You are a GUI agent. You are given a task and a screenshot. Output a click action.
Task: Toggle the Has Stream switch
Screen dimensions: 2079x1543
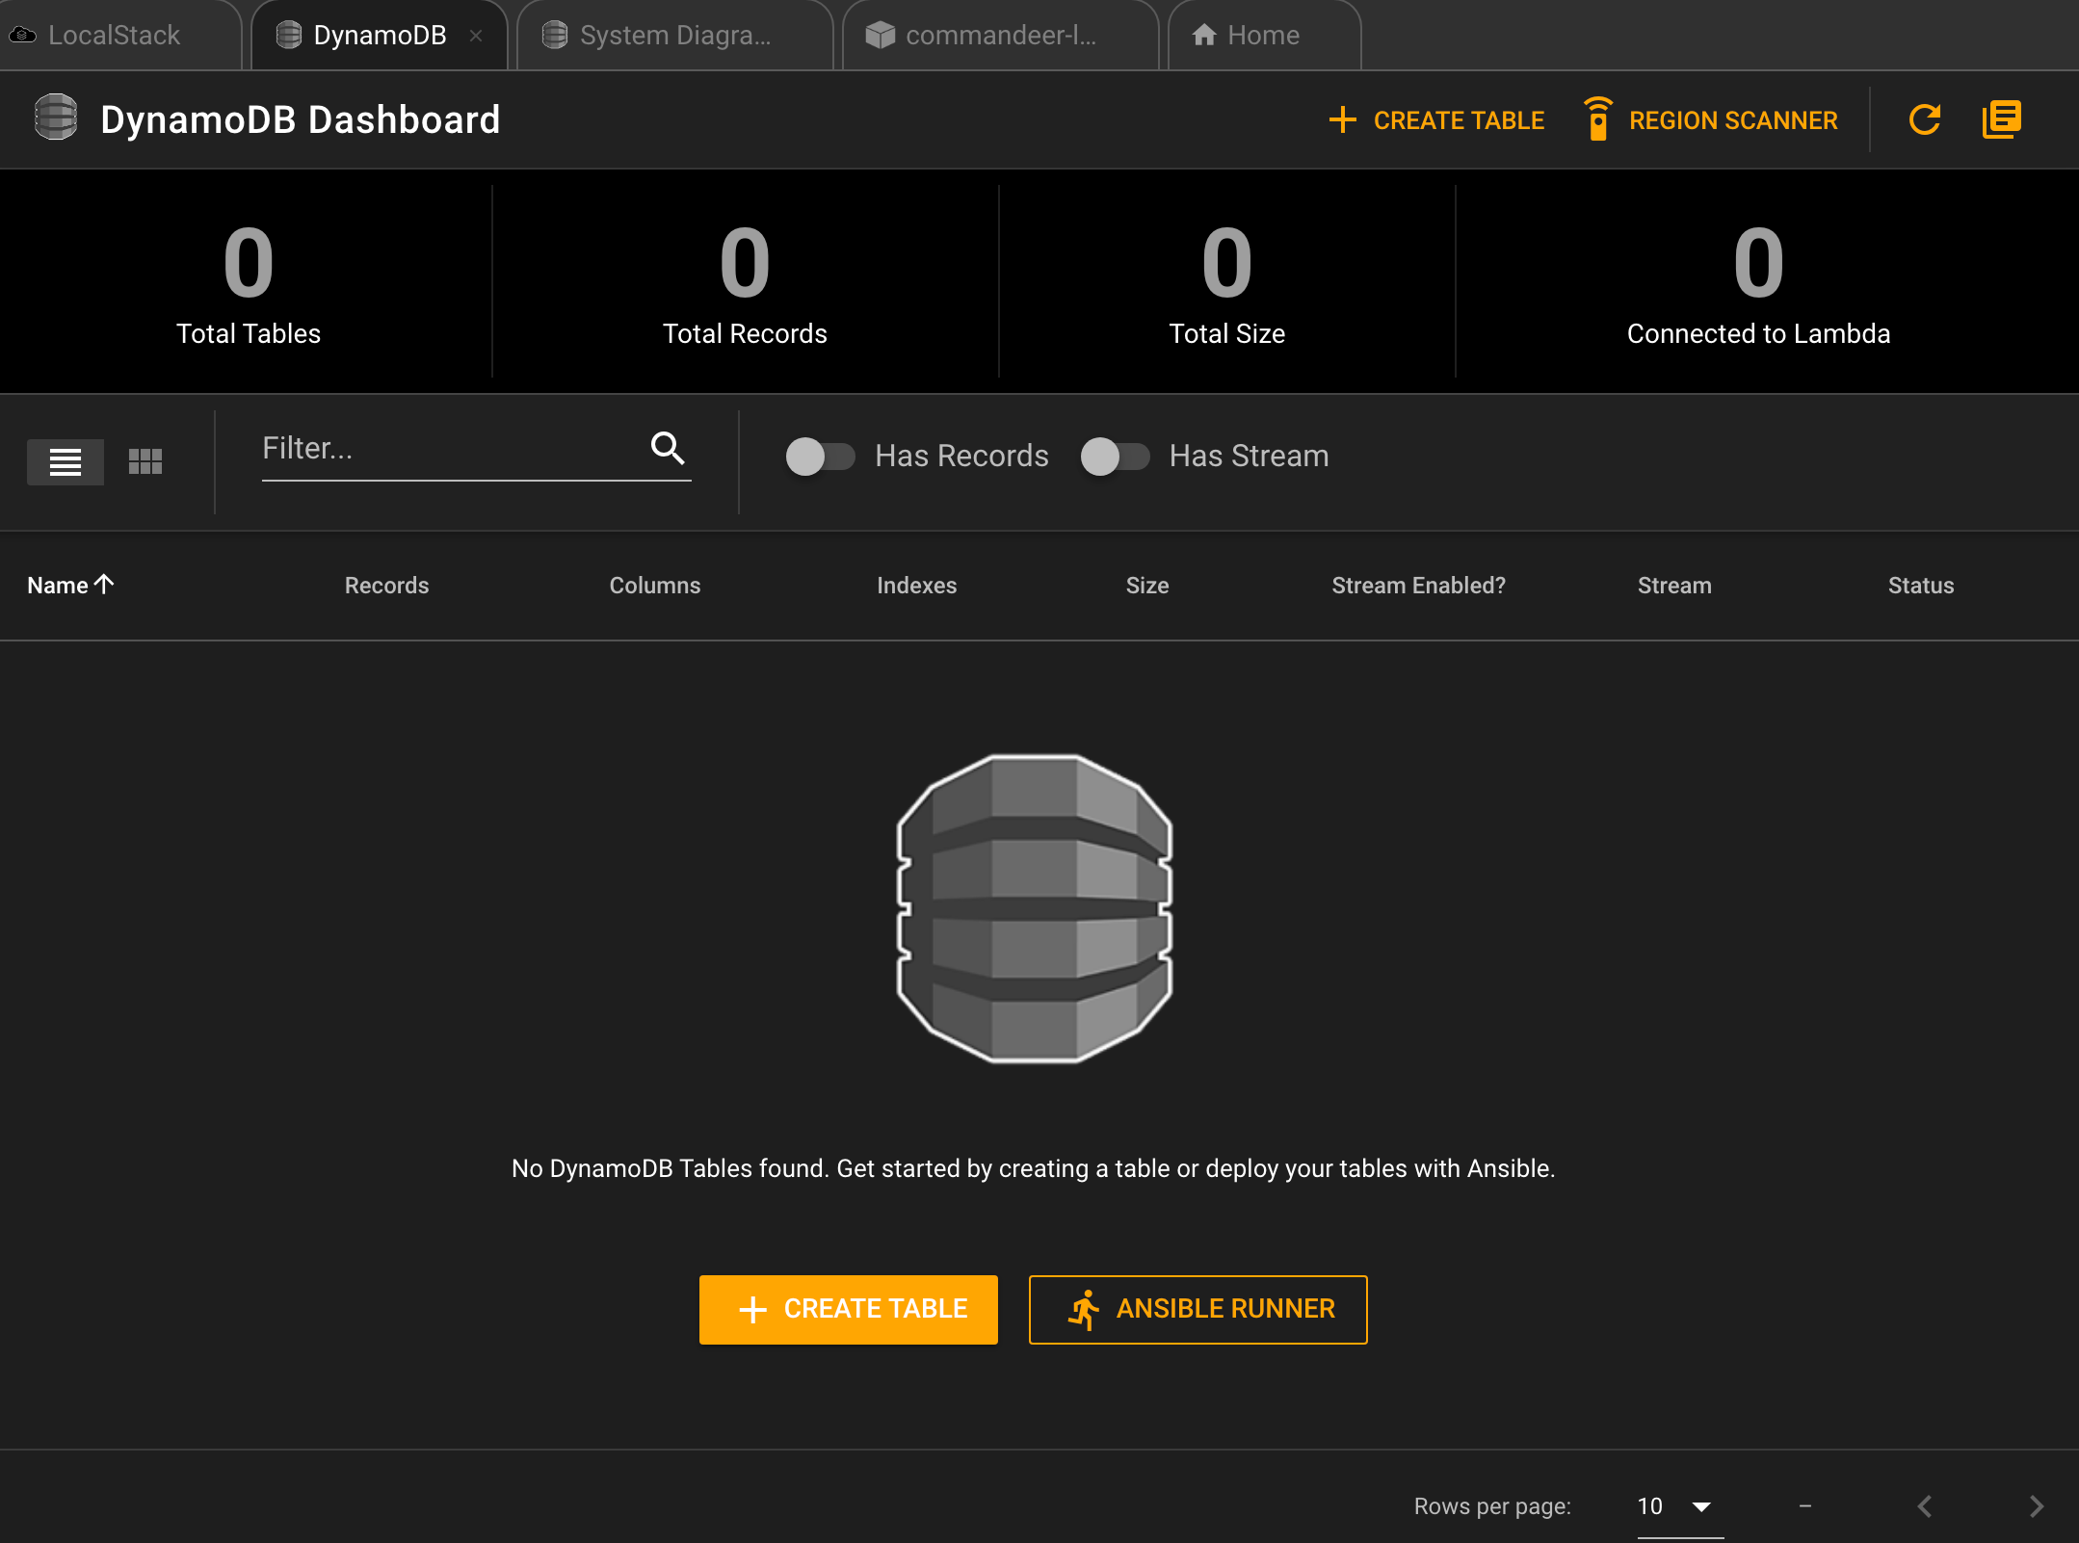coord(1115,456)
